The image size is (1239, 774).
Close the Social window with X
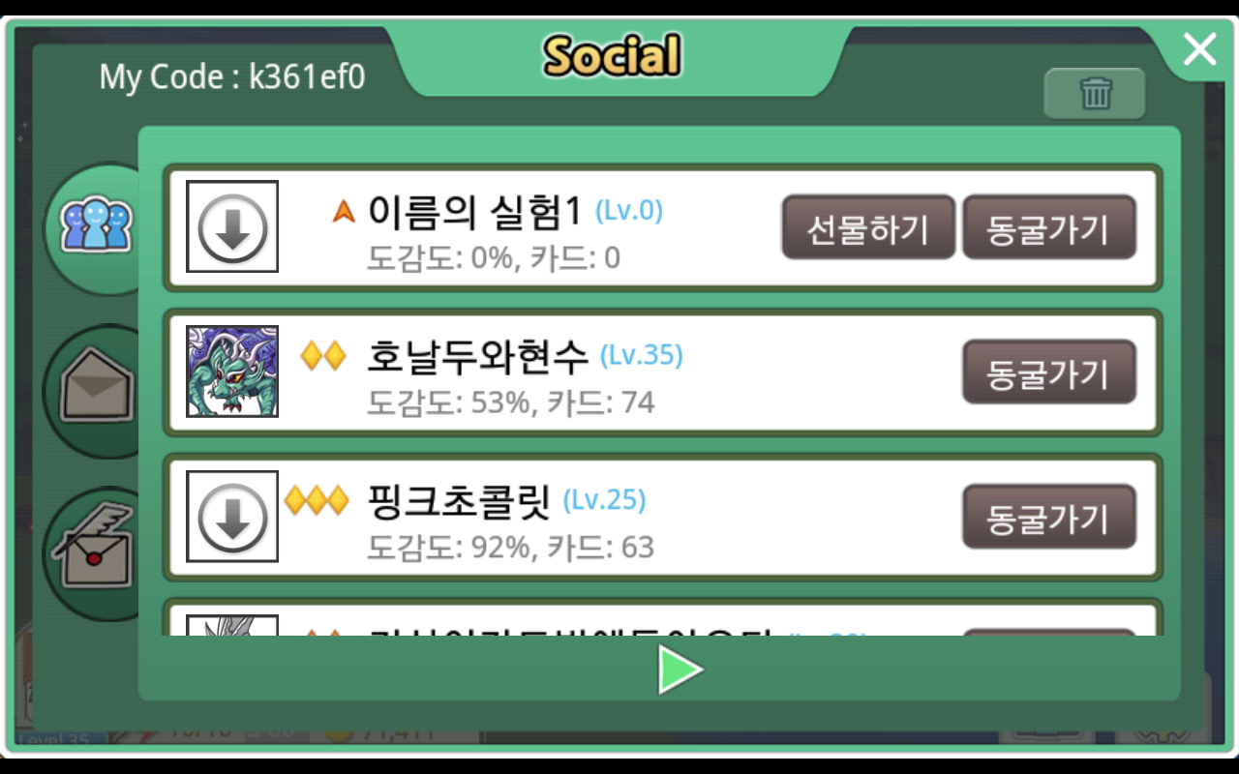(x=1199, y=48)
